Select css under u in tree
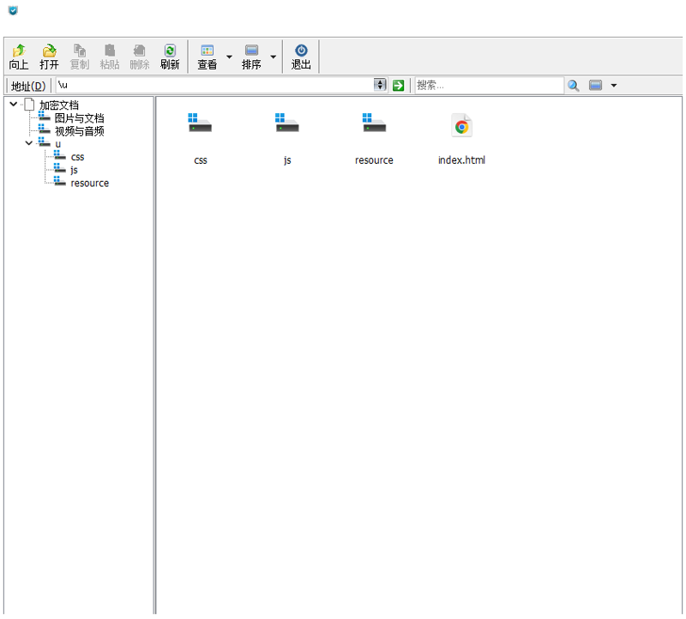Viewport: 686px width, 619px height. click(x=77, y=157)
